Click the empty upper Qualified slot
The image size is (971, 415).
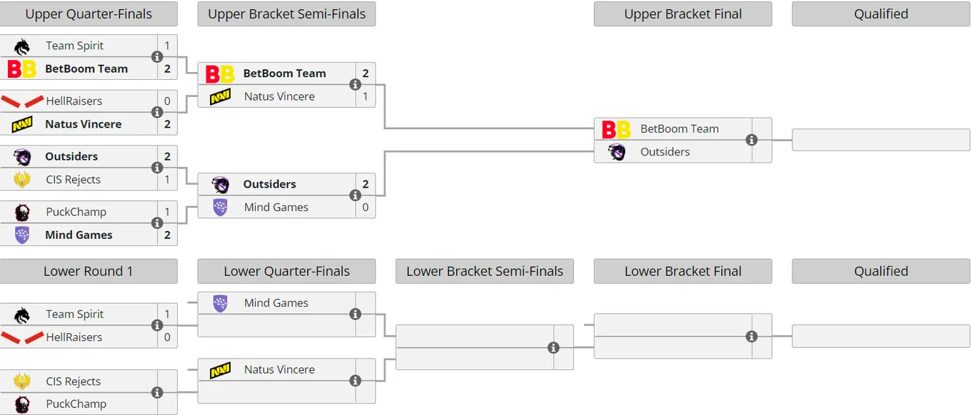[881, 140]
